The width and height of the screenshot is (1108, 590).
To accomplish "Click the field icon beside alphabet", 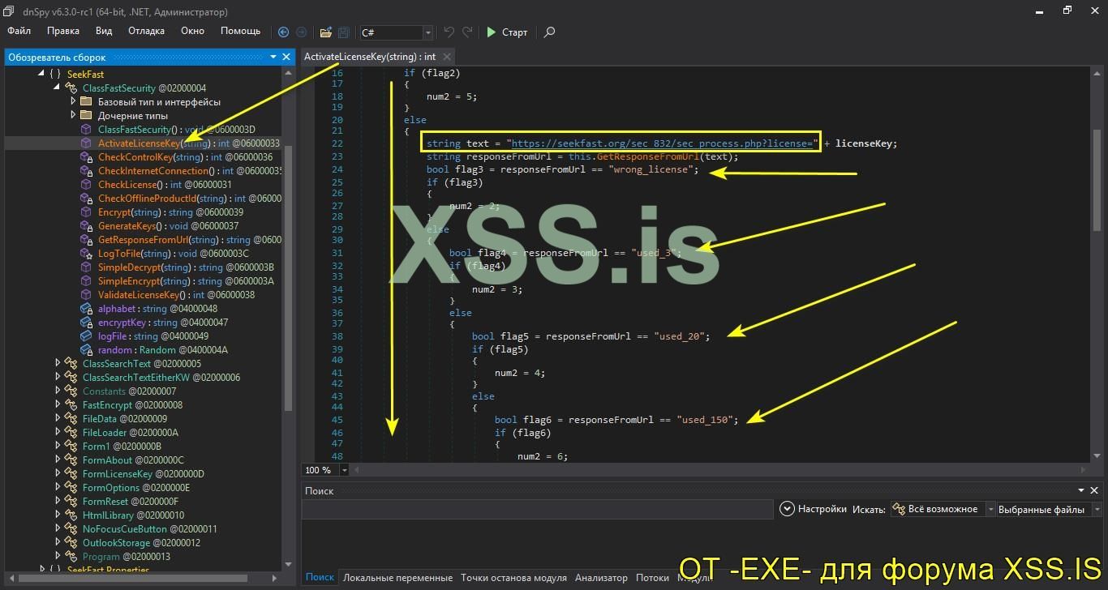I will (86, 309).
